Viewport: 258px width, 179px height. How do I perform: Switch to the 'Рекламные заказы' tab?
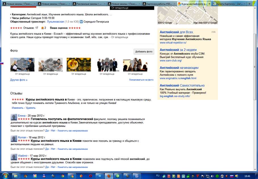89,4
